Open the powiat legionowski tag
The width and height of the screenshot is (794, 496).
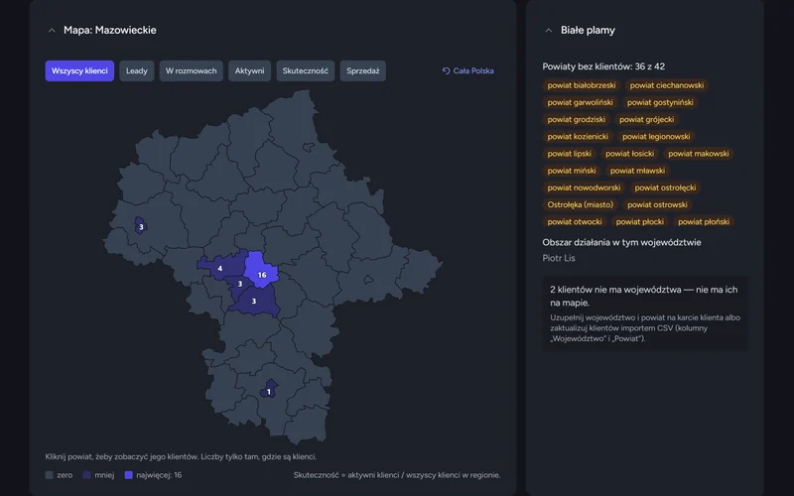coord(656,137)
